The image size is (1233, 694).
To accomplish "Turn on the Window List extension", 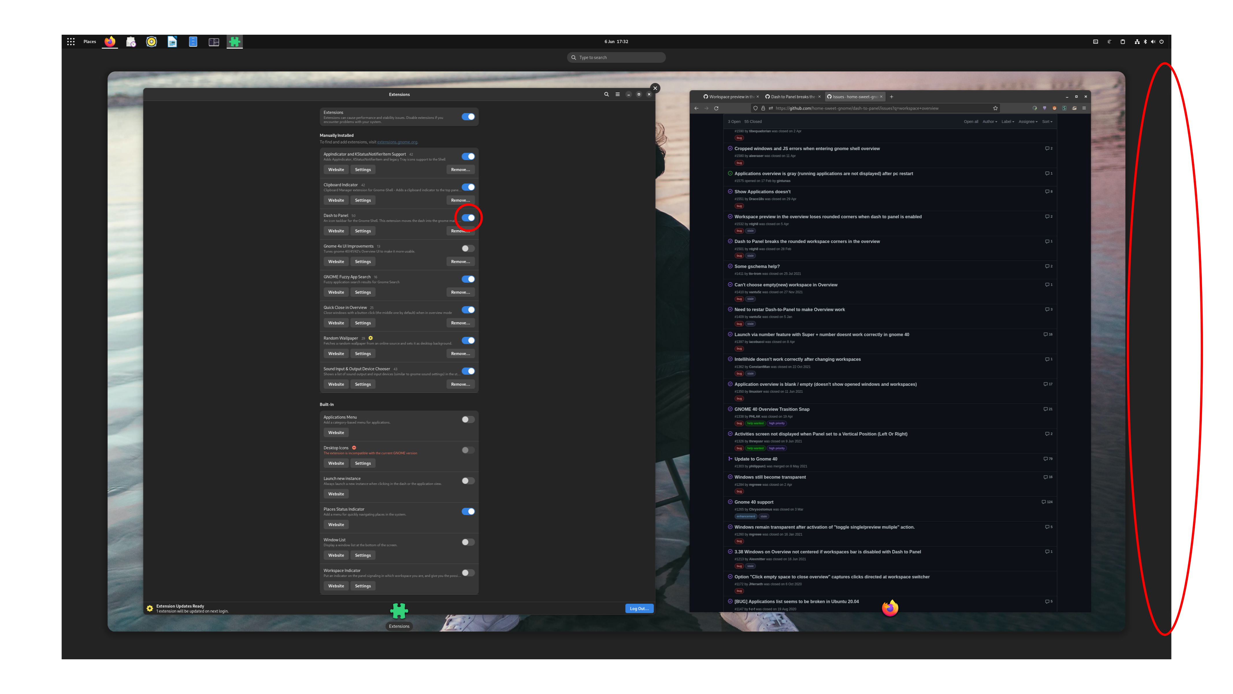I will [468, 542].
